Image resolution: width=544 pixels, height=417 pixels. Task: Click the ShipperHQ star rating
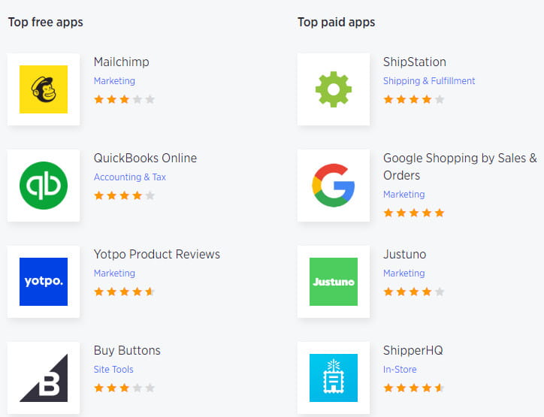pos(413,388)
